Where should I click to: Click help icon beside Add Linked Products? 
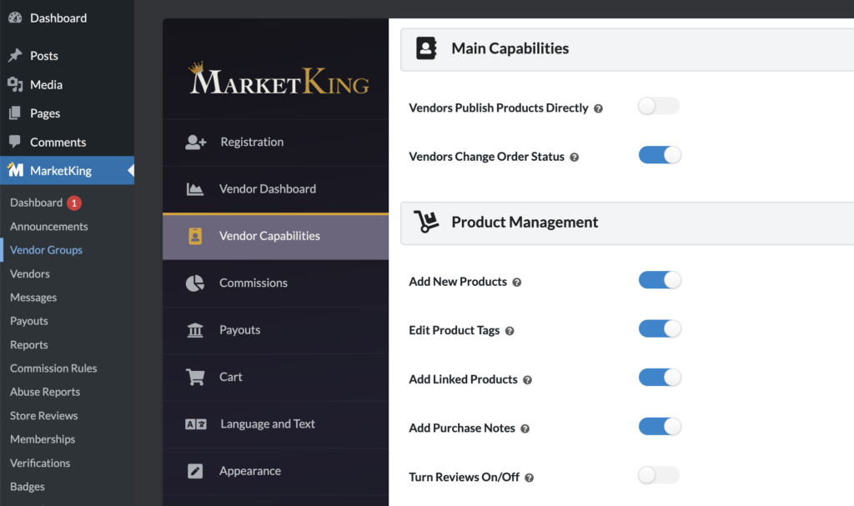pyautogui.click(x=527, y=380)
